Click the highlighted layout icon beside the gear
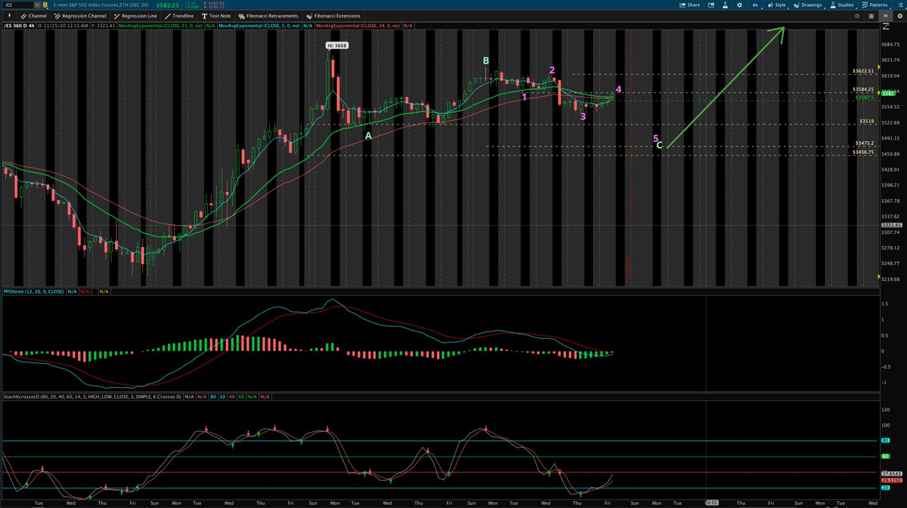Screen dimensions: 907x508 point(885,15)
